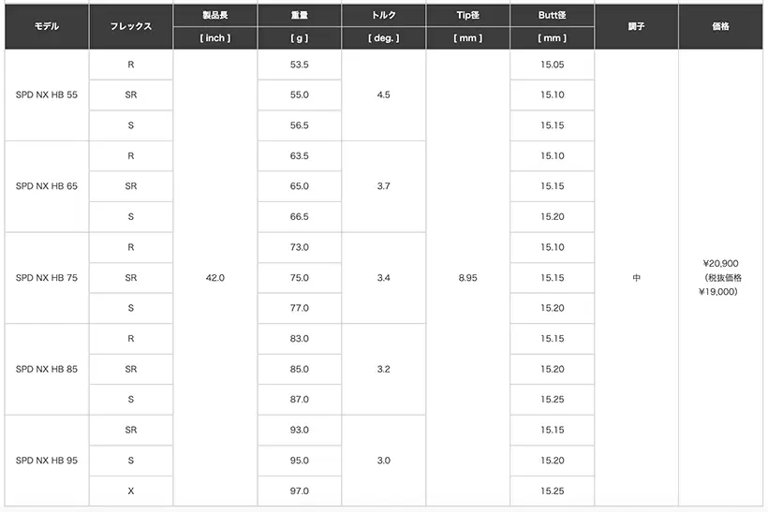Screen dimensions: 768x512
Task: Select the SPD NX HB 85 model cell
Action: [46, 369]
